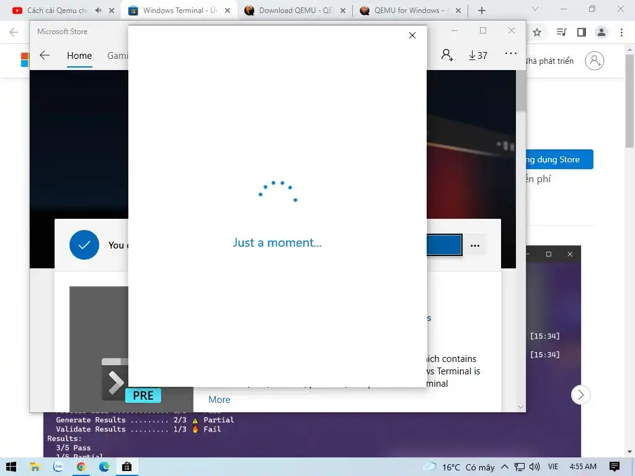Click the blue checkmark badge icon

84,245
